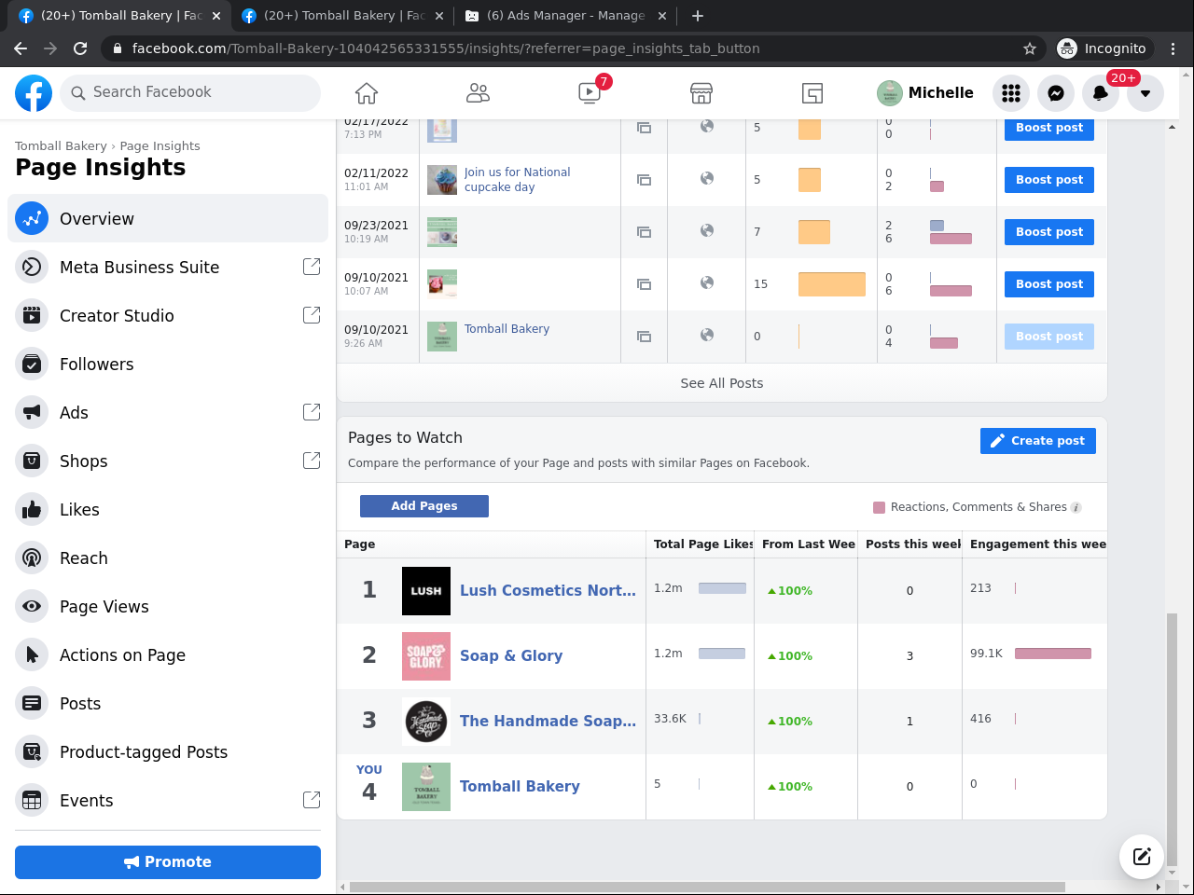Open Chrome's three-dot menu
Viewport: 1194px width, 895px height.
click(1173, 48)
